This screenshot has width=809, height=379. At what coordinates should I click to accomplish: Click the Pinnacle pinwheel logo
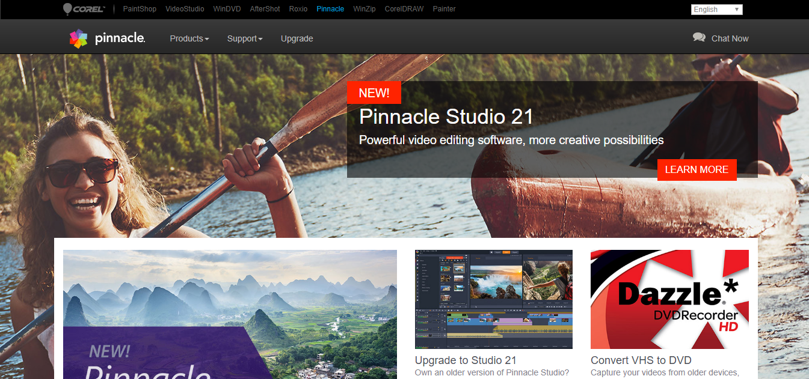pyautogui.click(x=79, y=37)
